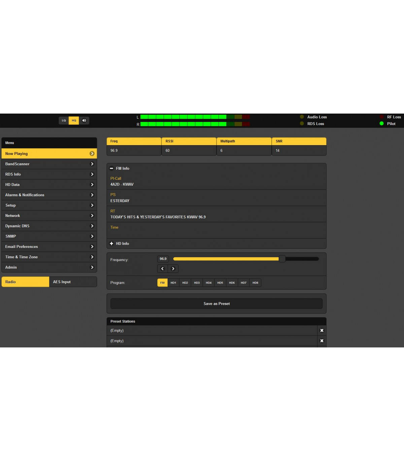
Task: Click the 96.9 frequency value field
Action: click(163, 259)
